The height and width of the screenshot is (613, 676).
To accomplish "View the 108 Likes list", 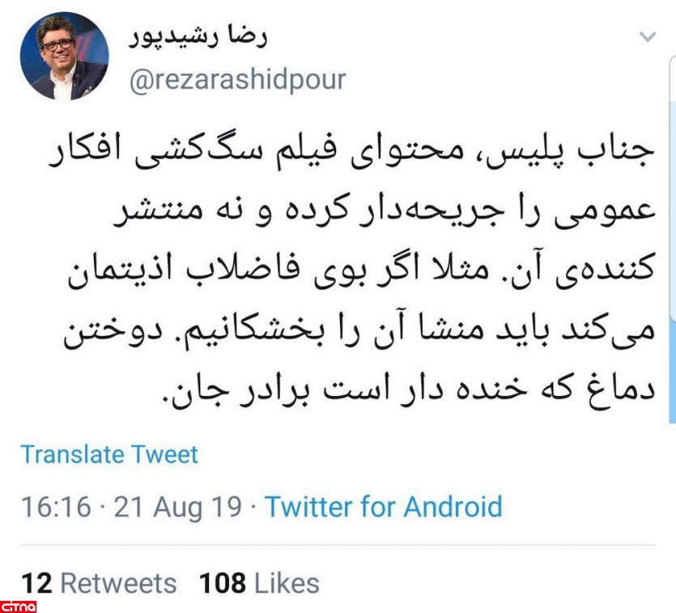I will point(259,583).
